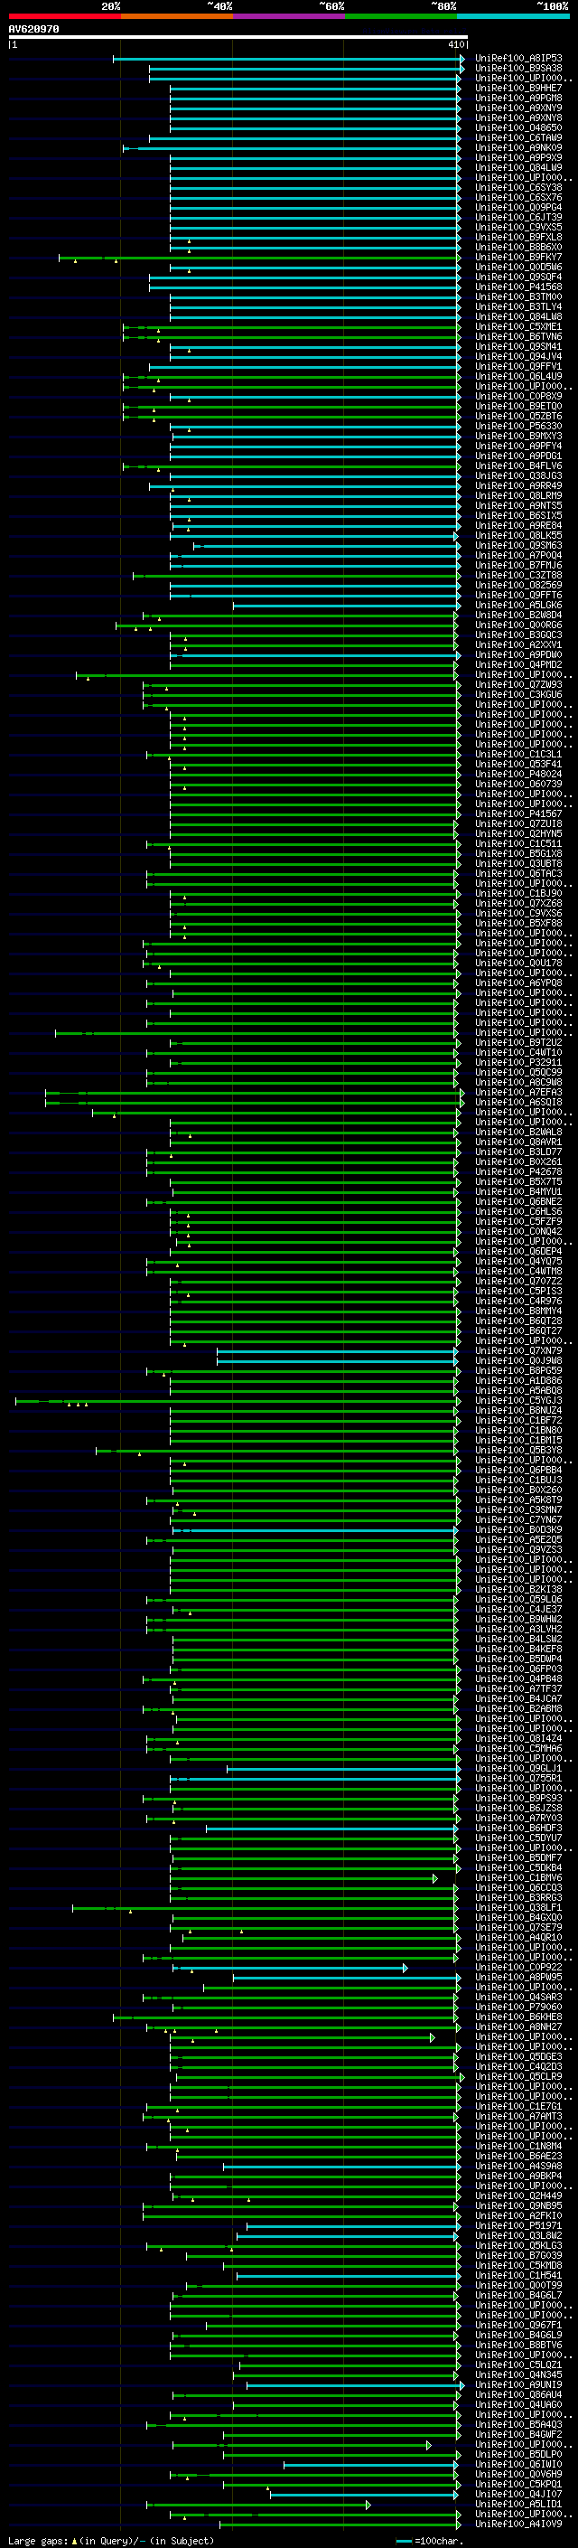The width and height of the screenshot is (578, 2548).
Task: Select the UniRef100_B7G039 label
Action: pyautogui.click(x=518, y=2254)
